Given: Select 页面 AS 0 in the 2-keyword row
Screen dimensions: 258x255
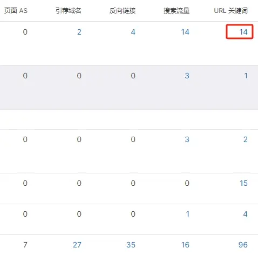Looking at the screenshot, I should (25, 139).
